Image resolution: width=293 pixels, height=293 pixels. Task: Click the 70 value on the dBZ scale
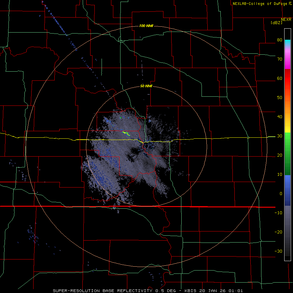[280, 59]
